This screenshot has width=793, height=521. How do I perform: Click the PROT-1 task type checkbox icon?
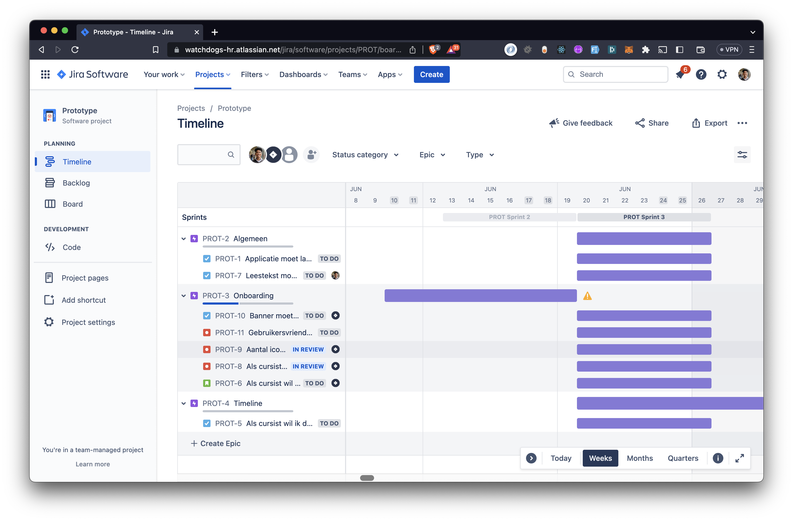pyautogui.click(x=207, y=259)
